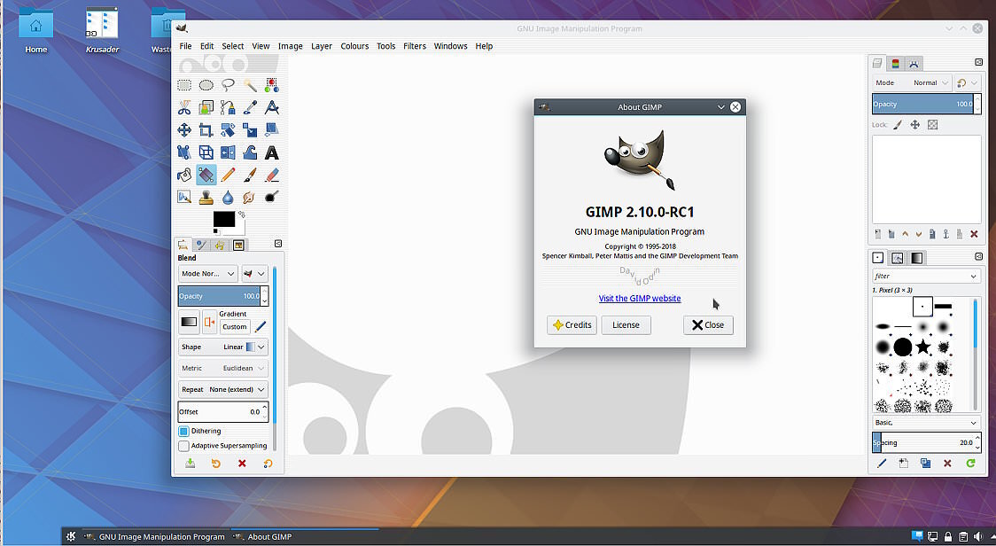Select the Select by Color tool

pos(272,85)
